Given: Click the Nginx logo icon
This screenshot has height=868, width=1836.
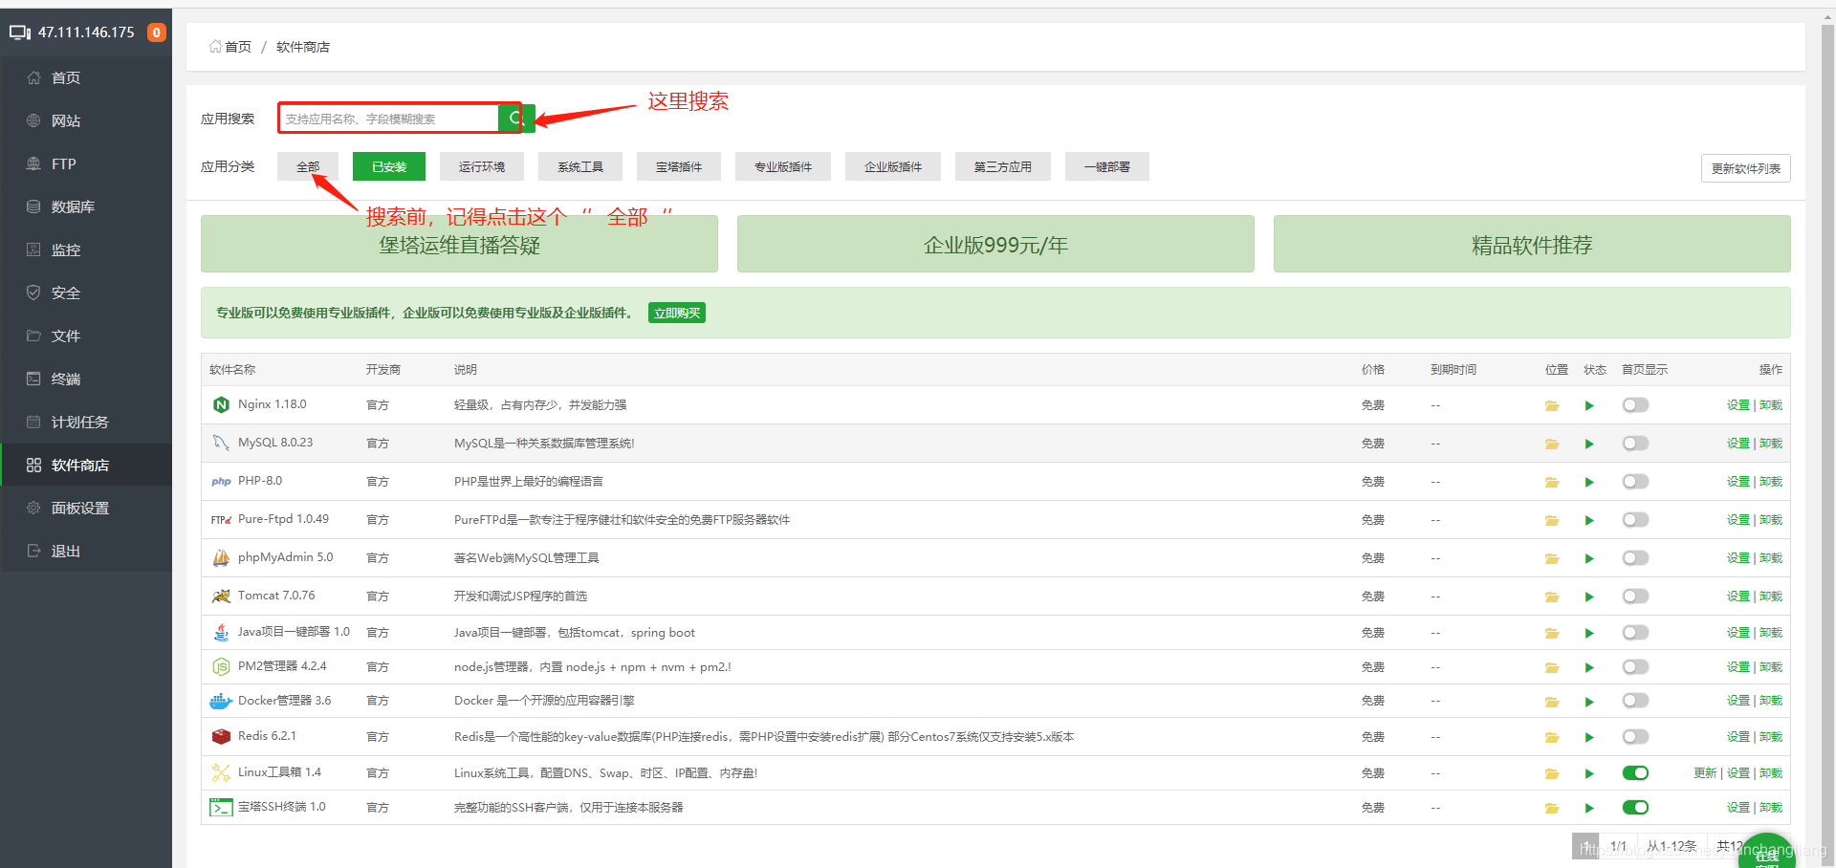Looking at the screenshot, I should click(221, 405).
